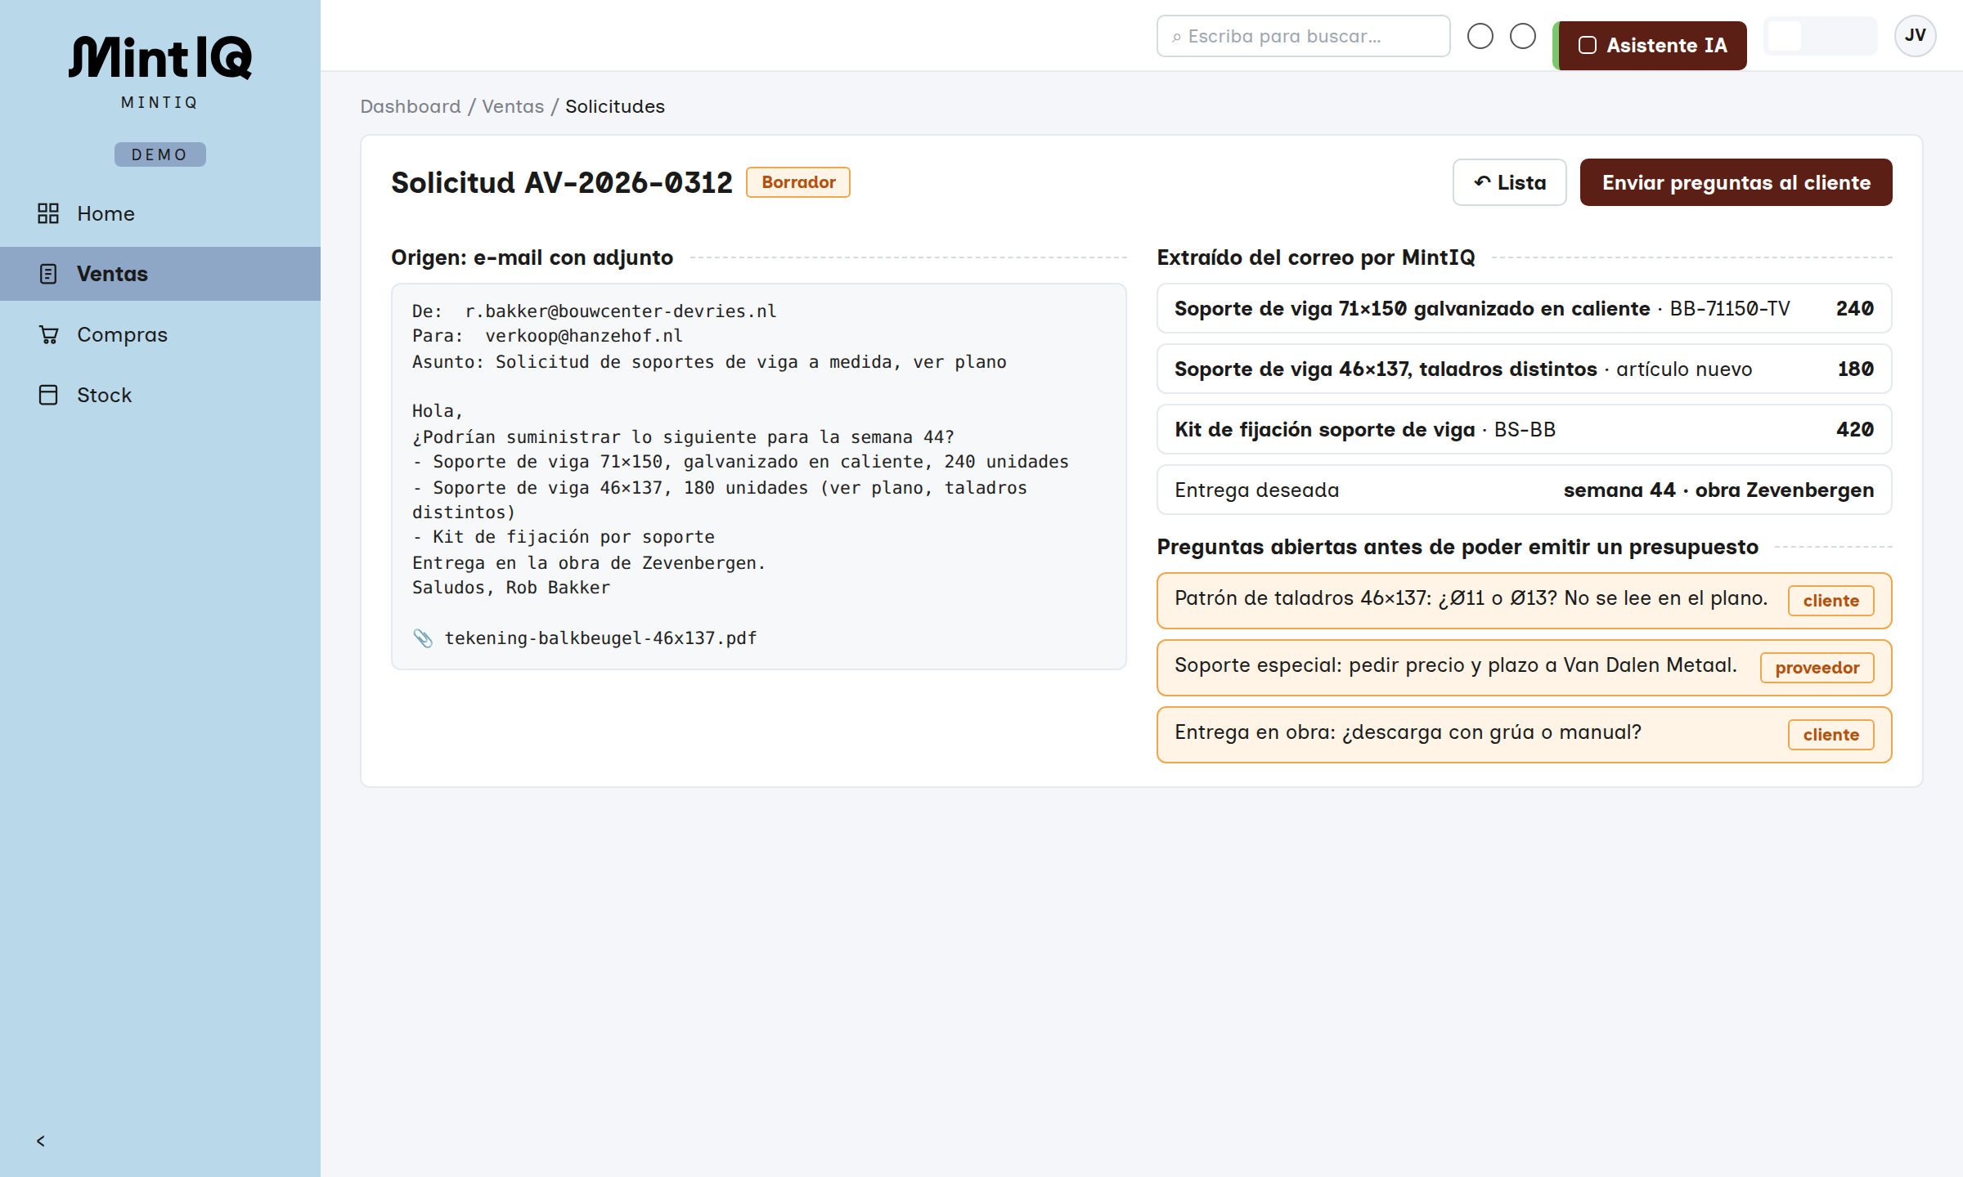Click the Compras cart icon
Screen dimensions: 1963x1177
click(48, 334)
